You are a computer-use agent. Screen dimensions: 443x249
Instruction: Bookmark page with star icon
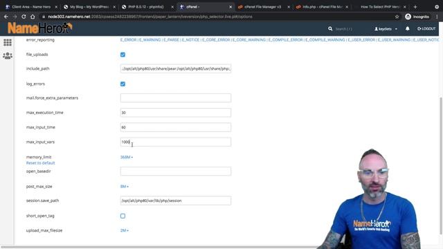tap(397, 17)
